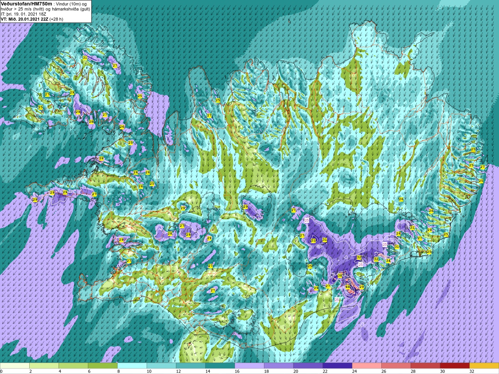Click the legend tick label '0'

(2, 372)
